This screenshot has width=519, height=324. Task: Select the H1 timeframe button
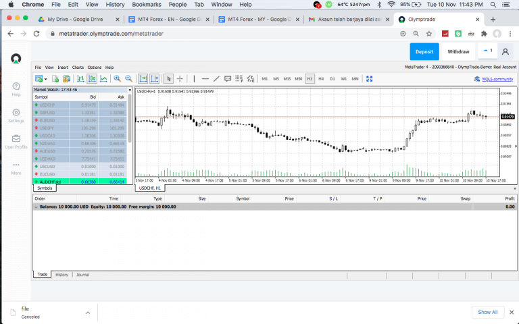point(310,79)
